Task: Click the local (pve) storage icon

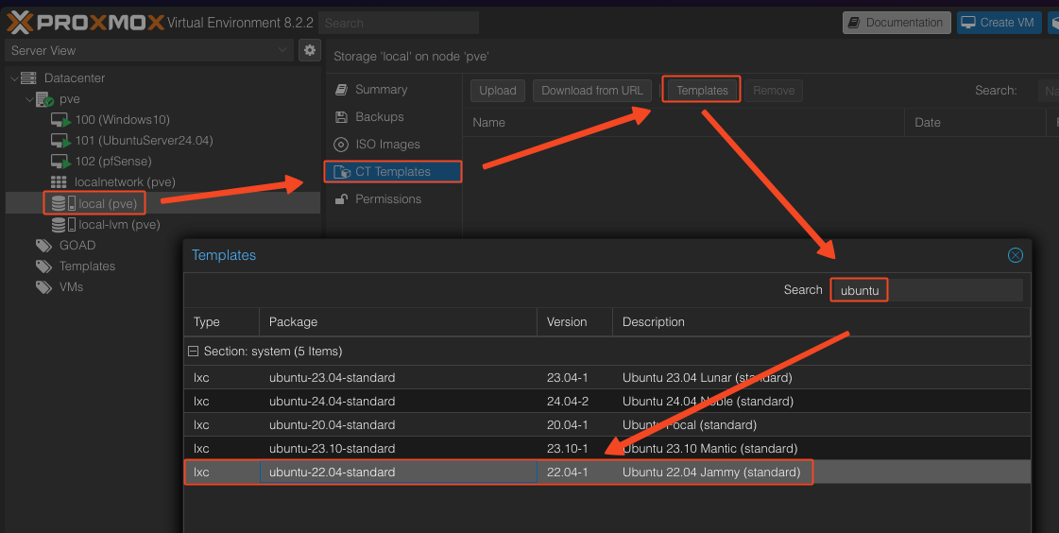Action: pyautogui.click(x=62, y=203)
